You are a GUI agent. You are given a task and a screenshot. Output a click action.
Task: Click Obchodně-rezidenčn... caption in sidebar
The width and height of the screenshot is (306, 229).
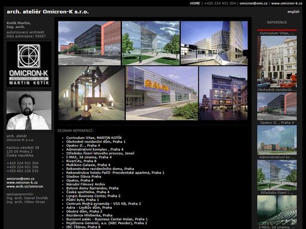277,90
